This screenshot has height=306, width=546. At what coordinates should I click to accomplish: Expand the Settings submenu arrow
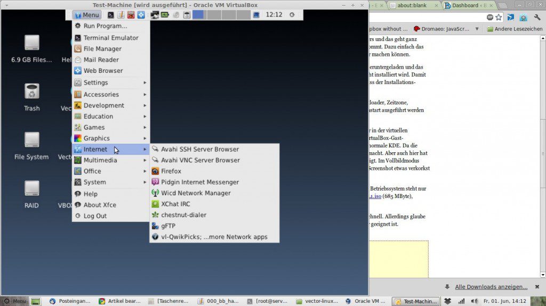(145, 83)
